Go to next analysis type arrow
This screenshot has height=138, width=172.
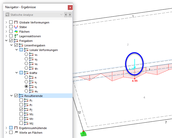tap(70, 15)
